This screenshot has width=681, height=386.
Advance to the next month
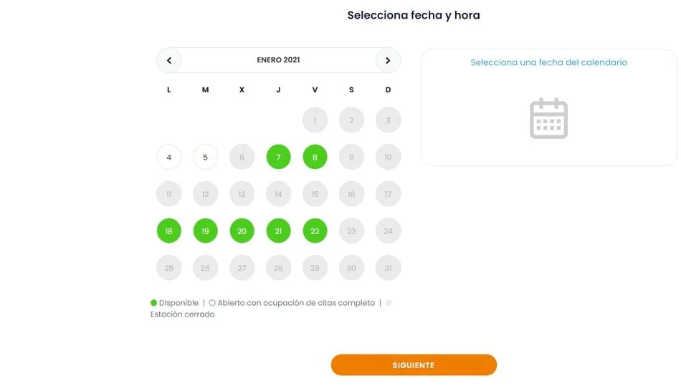388,60
